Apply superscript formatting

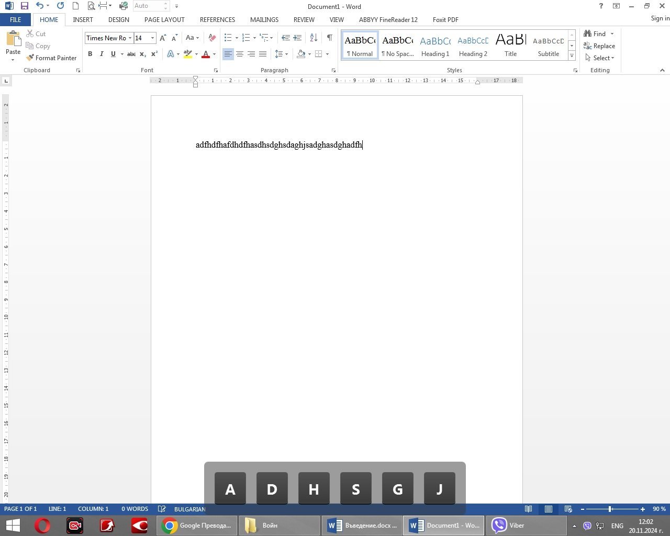154,54
